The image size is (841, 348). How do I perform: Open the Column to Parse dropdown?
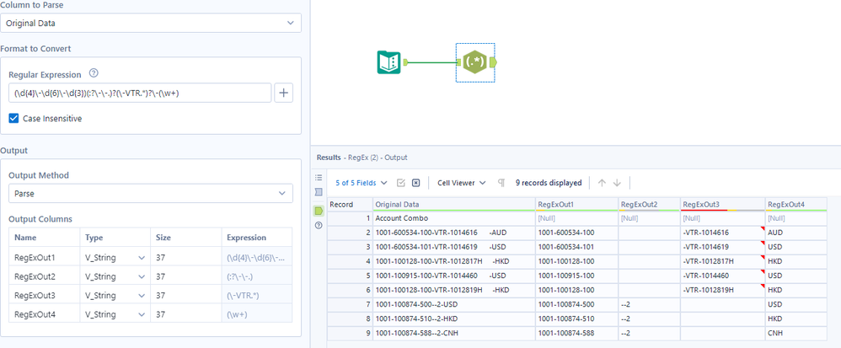coord(151,23)
